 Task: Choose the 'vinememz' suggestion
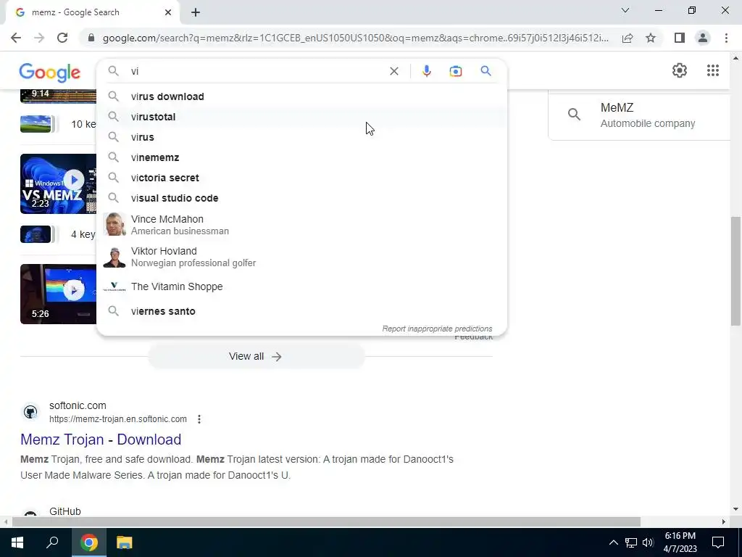[302, 157]
